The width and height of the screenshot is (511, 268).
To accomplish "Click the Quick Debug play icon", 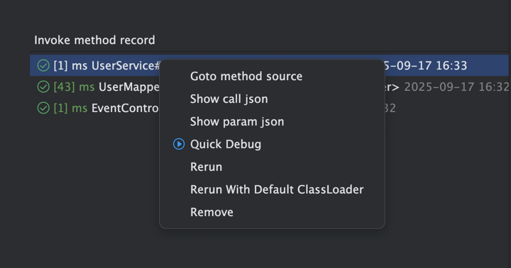I will pyautogui.click(x=179, y=144).
